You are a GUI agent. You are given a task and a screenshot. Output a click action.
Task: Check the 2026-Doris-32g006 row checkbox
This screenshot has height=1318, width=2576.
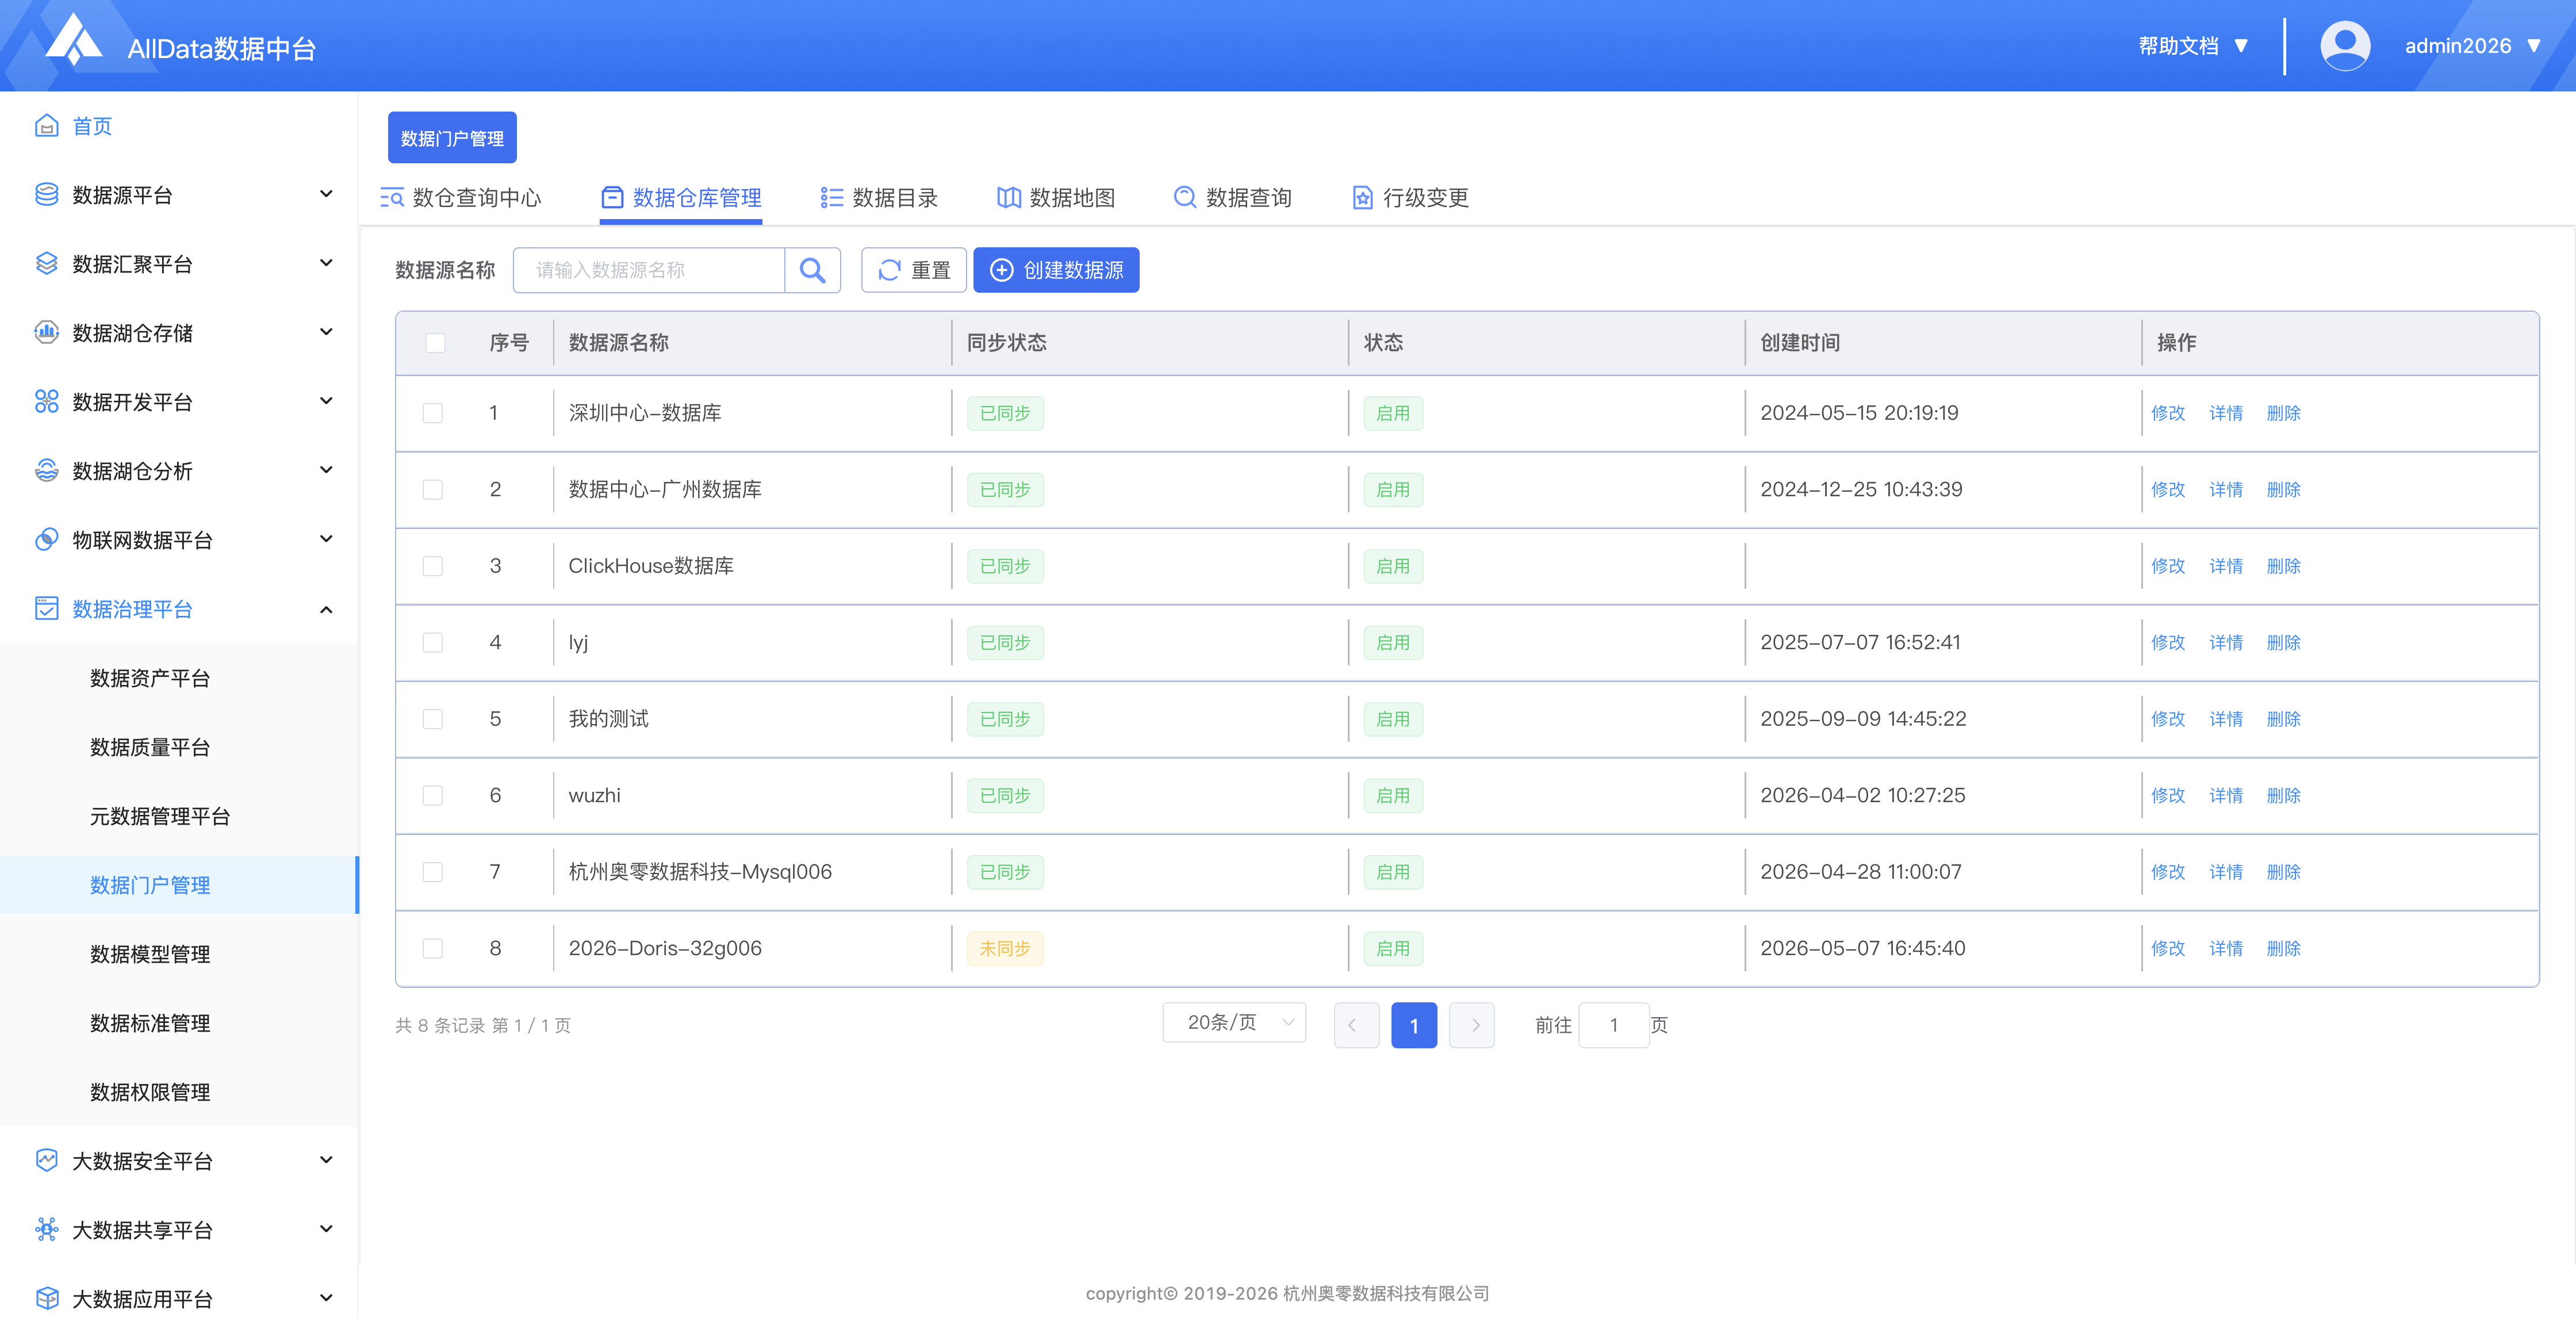click(432, 948)
